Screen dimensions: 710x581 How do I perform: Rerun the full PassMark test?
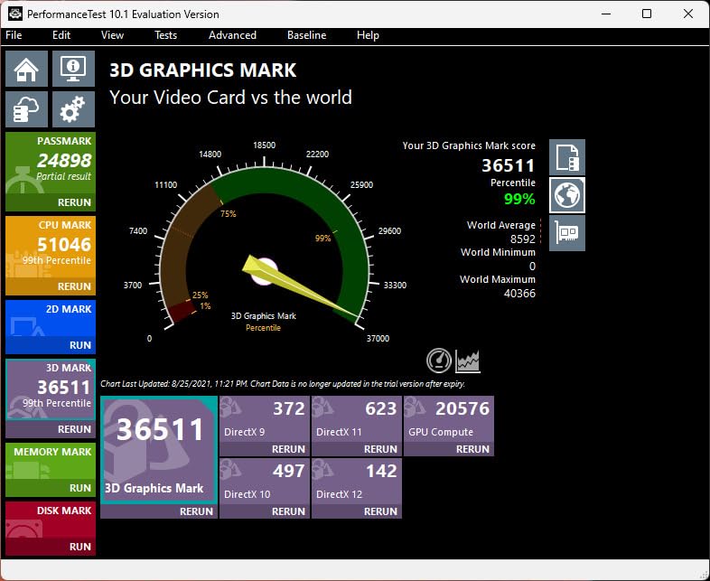(51, 202)
